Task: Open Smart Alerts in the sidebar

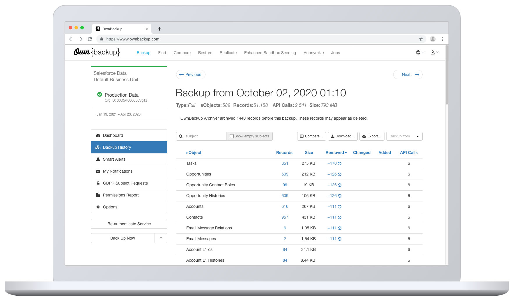Action: click(129, 159)
